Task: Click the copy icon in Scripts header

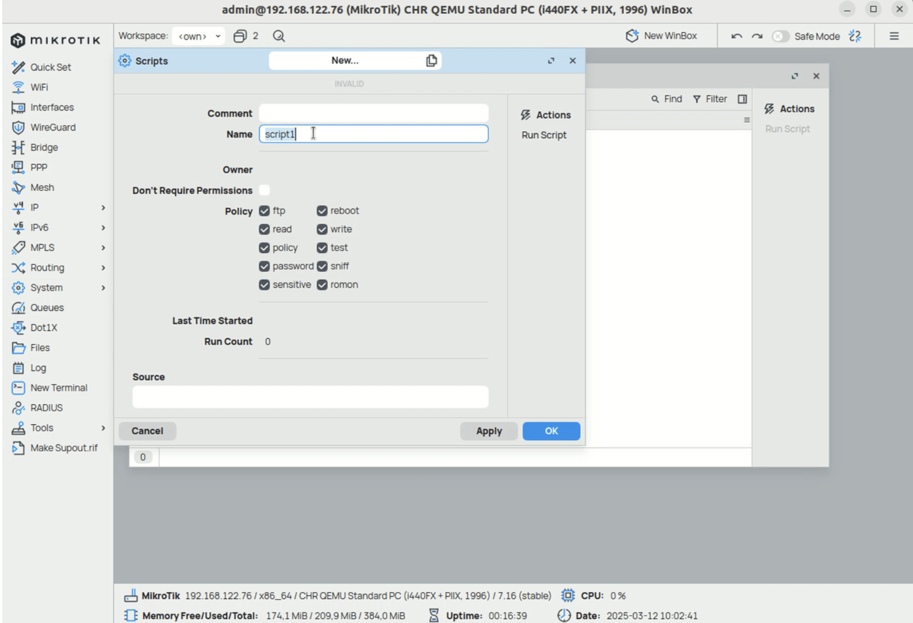Action: click(x=431, y=61)
